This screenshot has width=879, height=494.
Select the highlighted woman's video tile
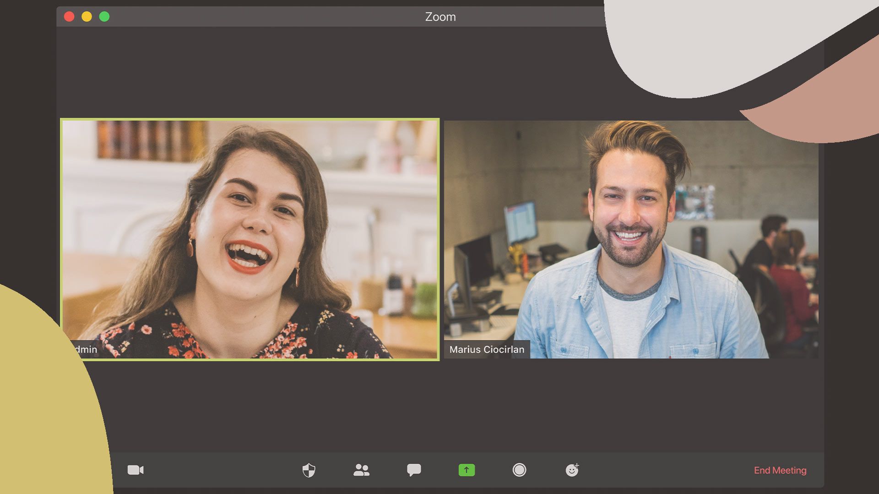click(x=250, y=239)
